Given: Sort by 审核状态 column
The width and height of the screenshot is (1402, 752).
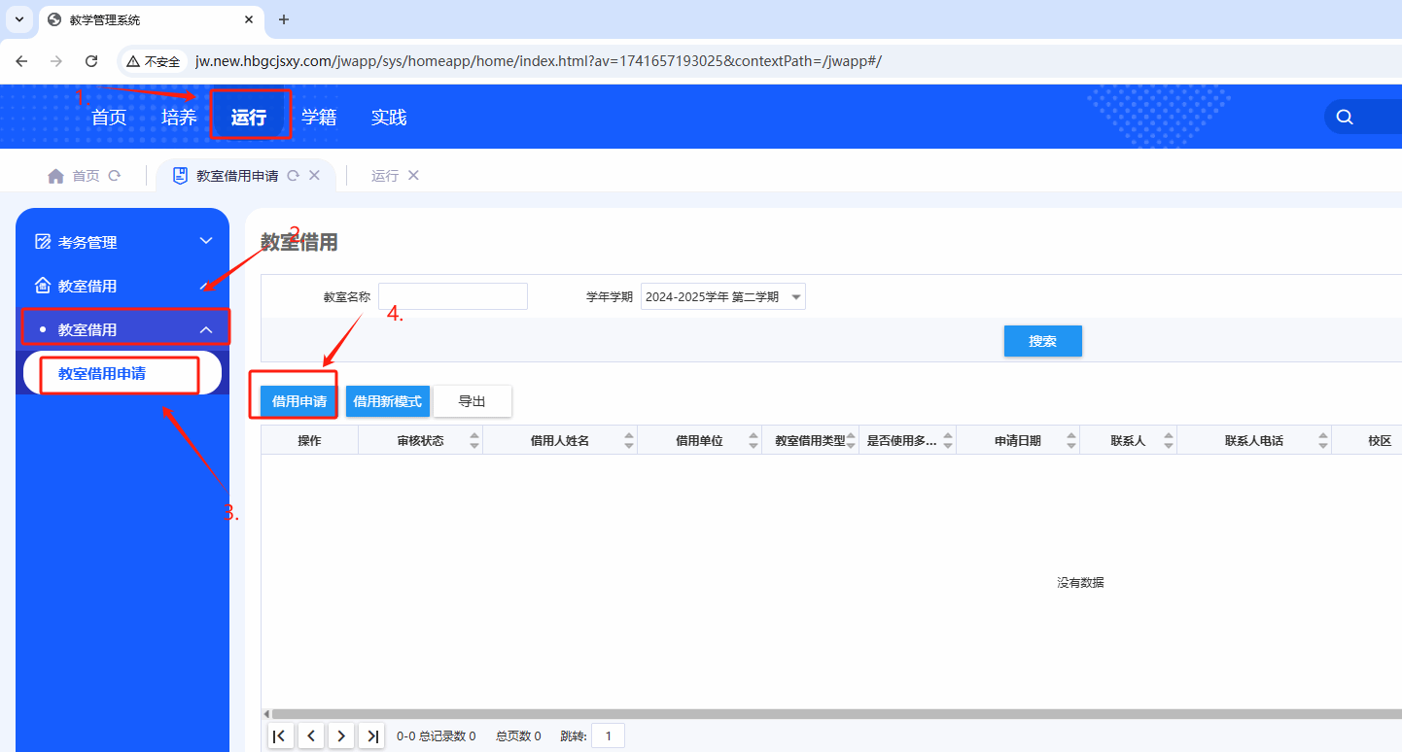Looking at the screenshot, I should point(474,440).
